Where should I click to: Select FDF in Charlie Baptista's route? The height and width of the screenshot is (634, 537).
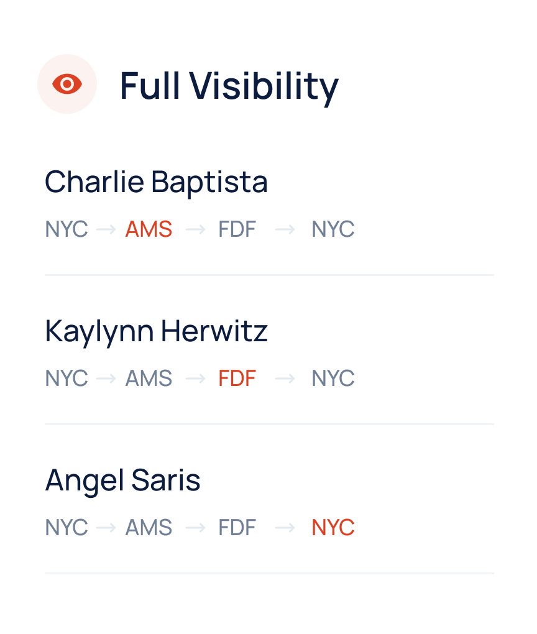[x=237, y=229]
